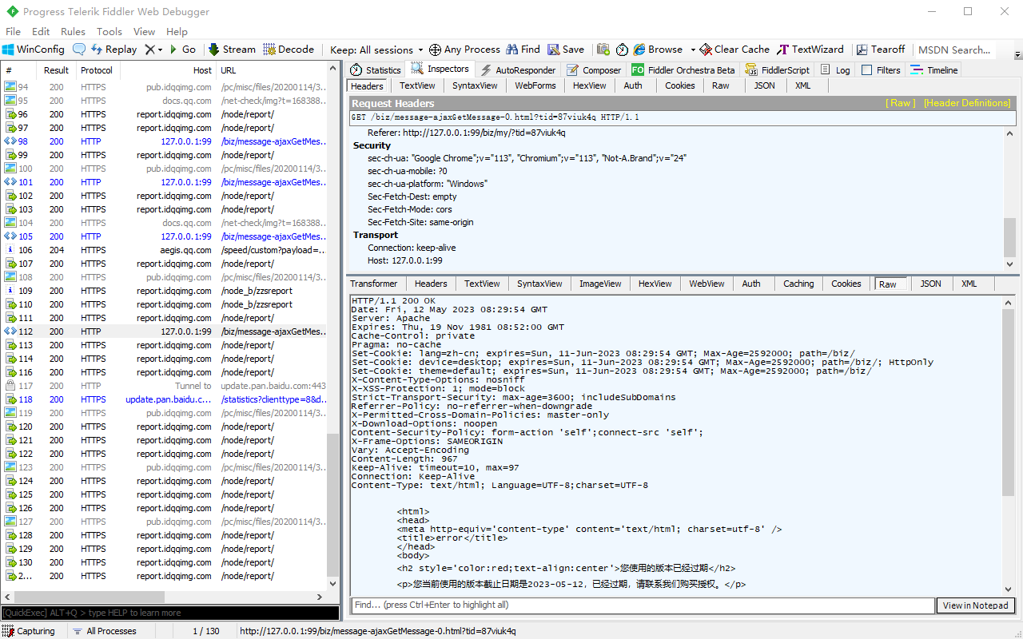The image size is (1023, 639).
Task: Click session list vertical scrollbar thumb
Action: pyautogui.click(x=333, y=504)
